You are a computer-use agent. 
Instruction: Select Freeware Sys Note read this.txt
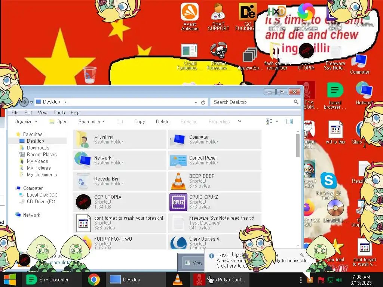tap(214, 223)
